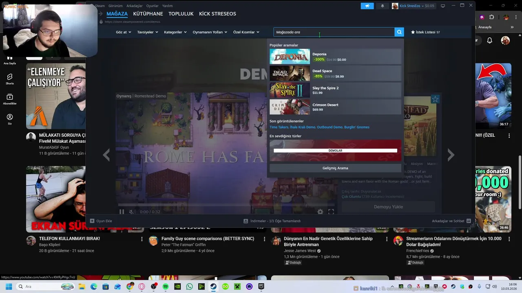Open Spotify from the taskbar
Screen dimensions: 522x293
(166, 286)
